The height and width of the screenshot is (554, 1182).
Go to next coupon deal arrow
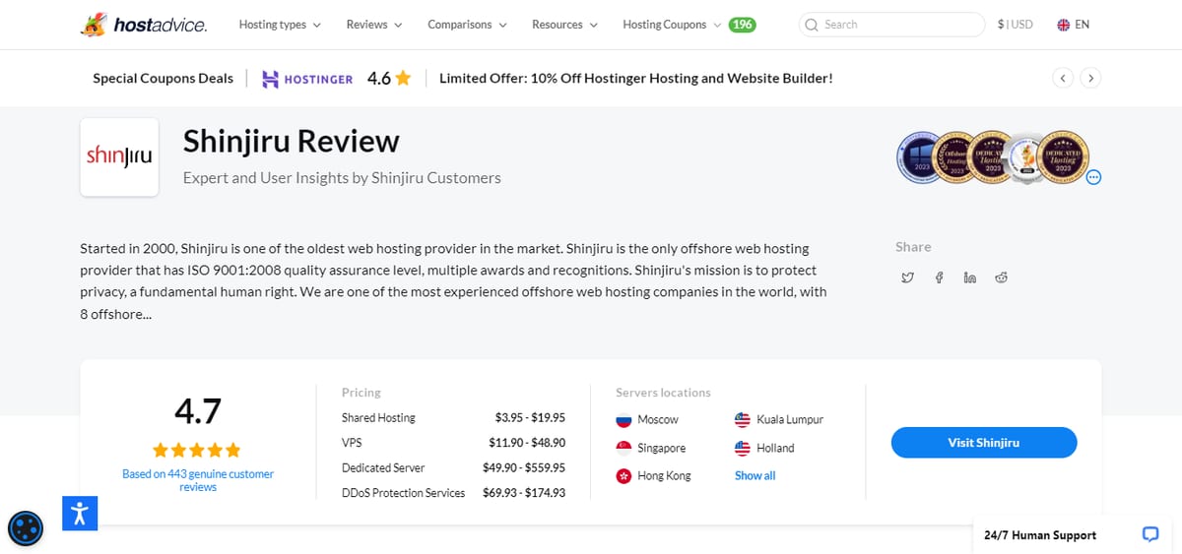(x=1090, y=78)
